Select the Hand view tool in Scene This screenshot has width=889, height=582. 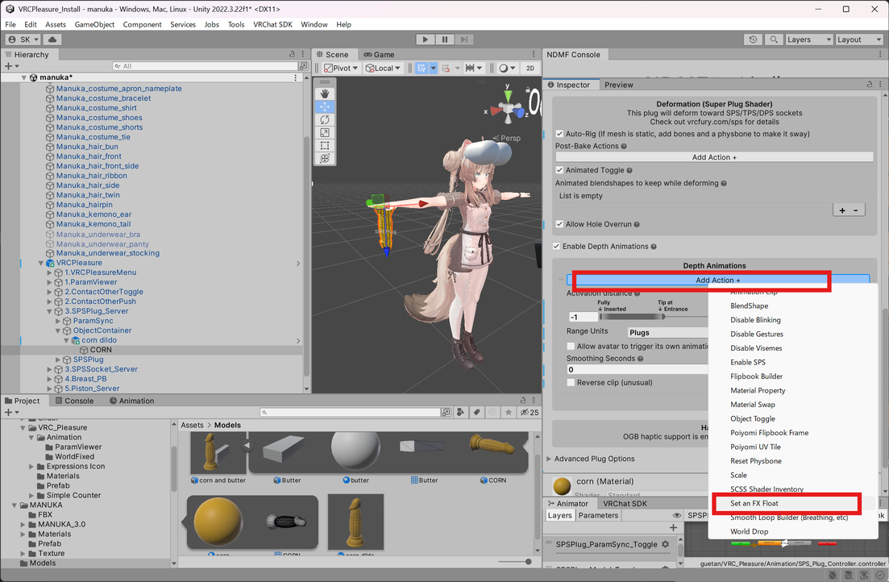(x=325, y=94)
